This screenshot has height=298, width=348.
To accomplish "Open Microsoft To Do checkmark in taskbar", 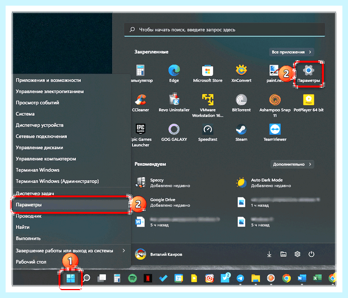I will coord(163,278).
